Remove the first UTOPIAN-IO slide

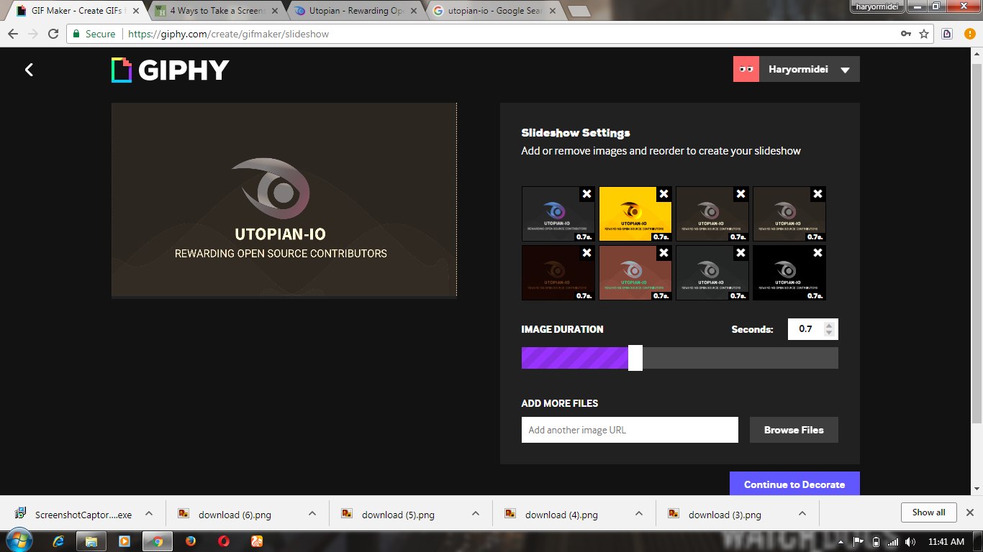586,193
